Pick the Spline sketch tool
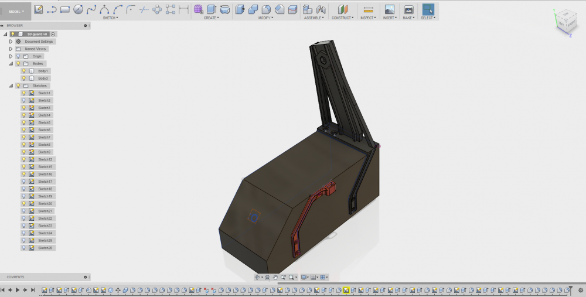Viewport: 586px width, 297px height. pyautogui.click(x=91, y=9)
